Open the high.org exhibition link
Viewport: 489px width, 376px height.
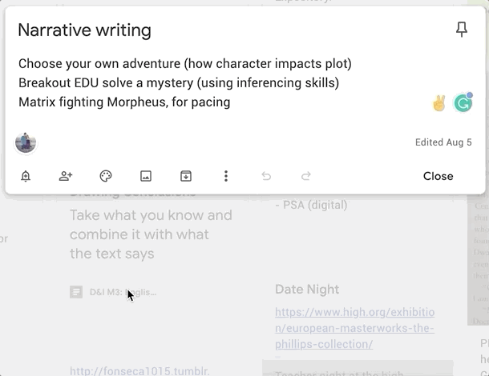point(354,328)
